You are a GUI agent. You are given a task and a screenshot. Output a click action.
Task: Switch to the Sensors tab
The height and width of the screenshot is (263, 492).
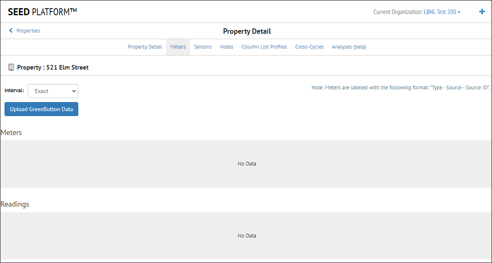coord(203,47)
